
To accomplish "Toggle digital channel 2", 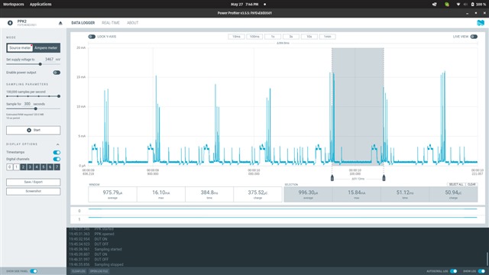I will coord(23,167).
